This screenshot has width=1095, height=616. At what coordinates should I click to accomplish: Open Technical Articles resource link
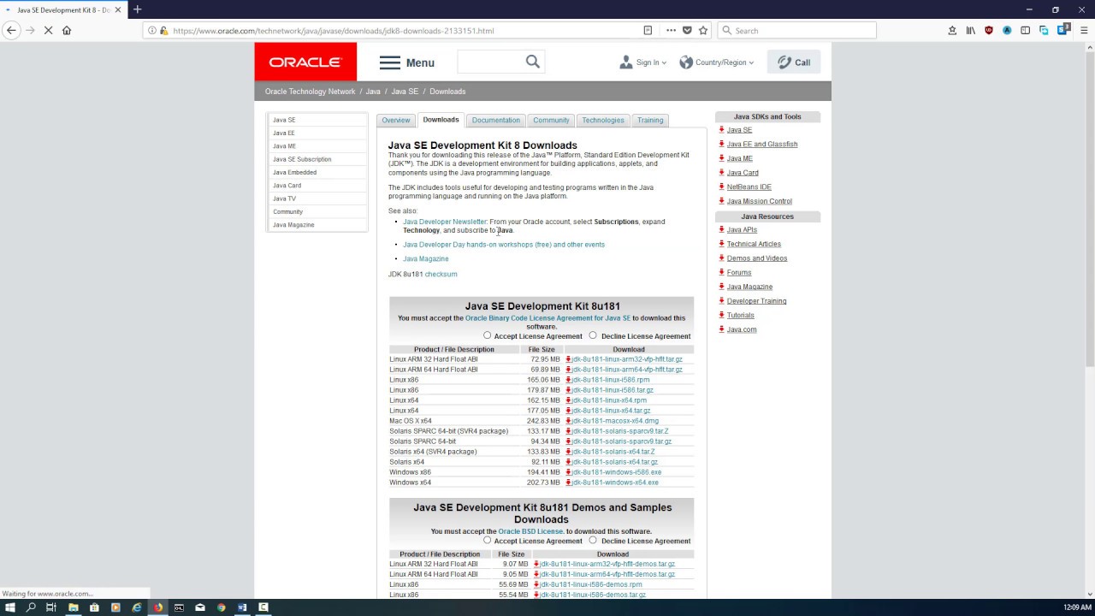point(754,244)
